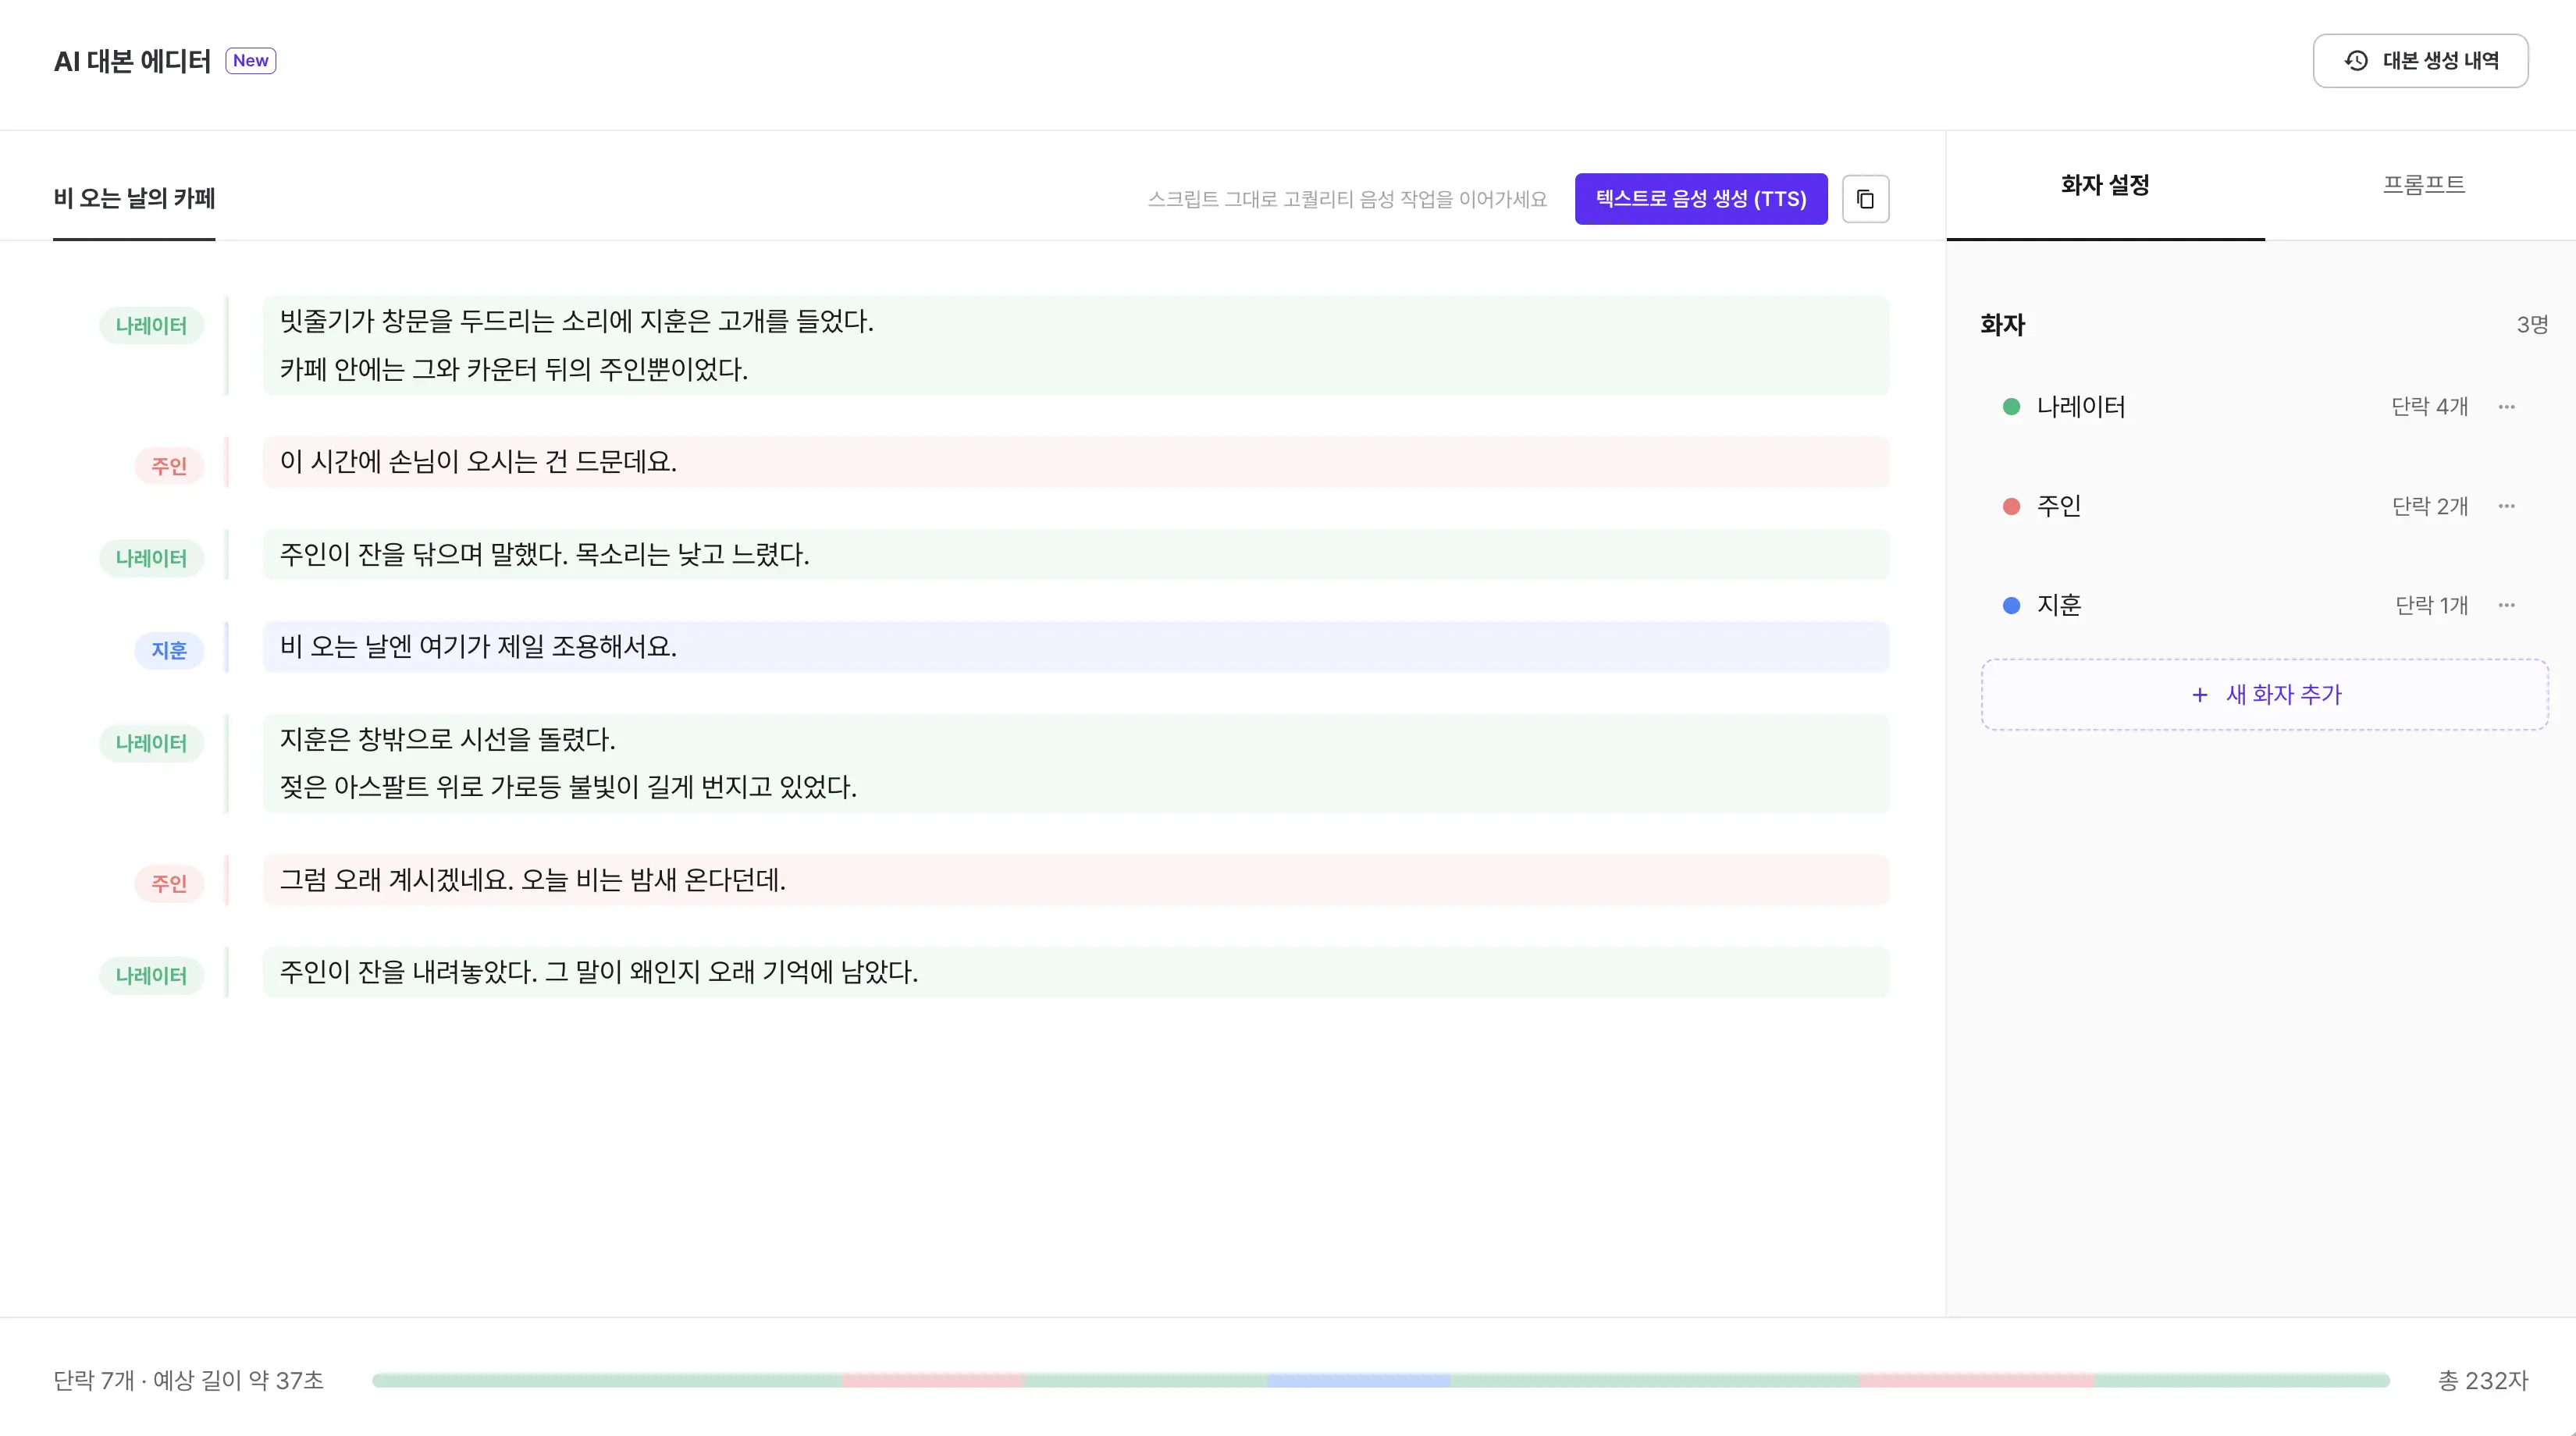Click the AI 대본 에디터 title

132,61
